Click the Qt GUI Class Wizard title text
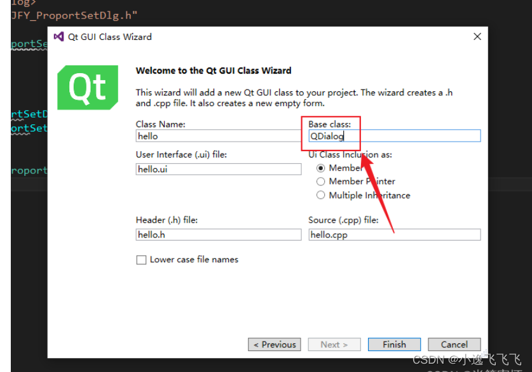This screenshot has height=372, width=532. (109, 36)
